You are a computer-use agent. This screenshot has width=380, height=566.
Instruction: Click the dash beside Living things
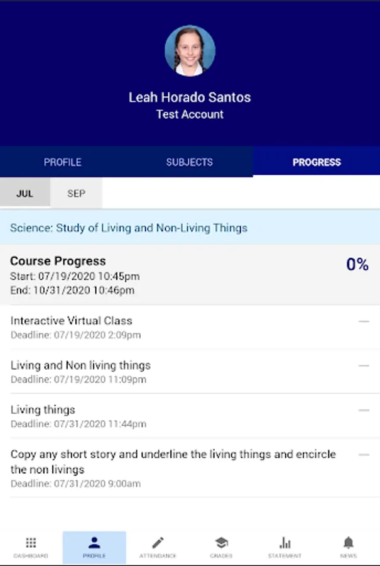(x=364, y=410)
